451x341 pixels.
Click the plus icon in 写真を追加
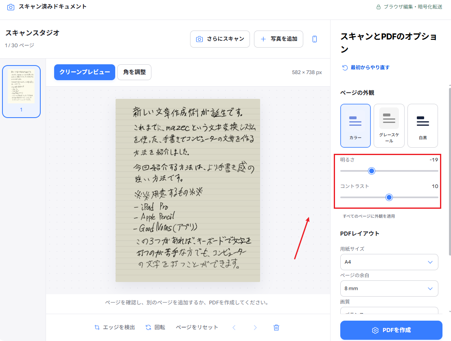tap(263, 39)
